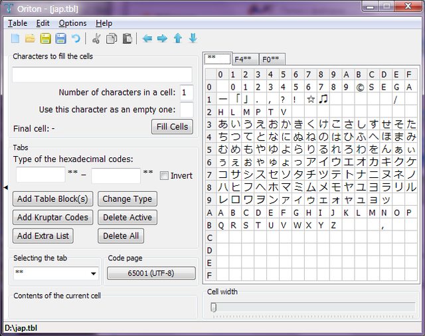Change code page via 65001 (UTF-8) button
The image size is (425, 336).
(x=151, y=273)
